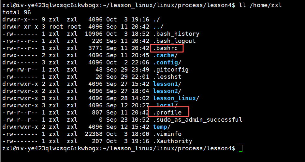The height and width of the screenshot is (162, 305).
Task: Click the temp/ directory name
Action: (x=162, y=127)
